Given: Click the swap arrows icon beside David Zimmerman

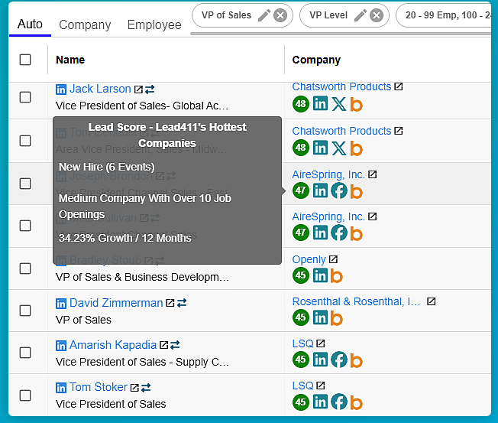Looking at the screenshot, I should click(182, 303).
